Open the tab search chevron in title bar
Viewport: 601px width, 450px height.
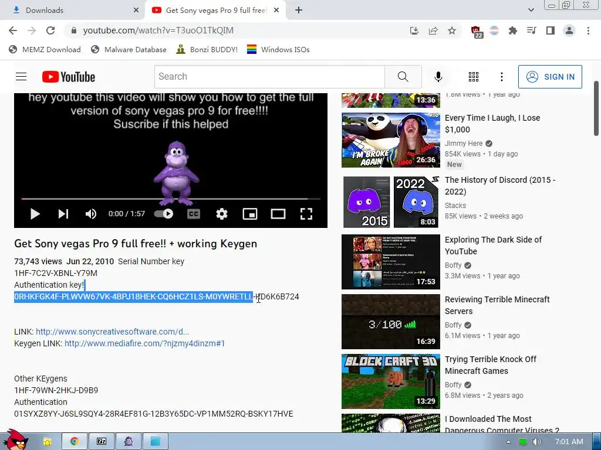pyautogui.click(x=531, y=10)
